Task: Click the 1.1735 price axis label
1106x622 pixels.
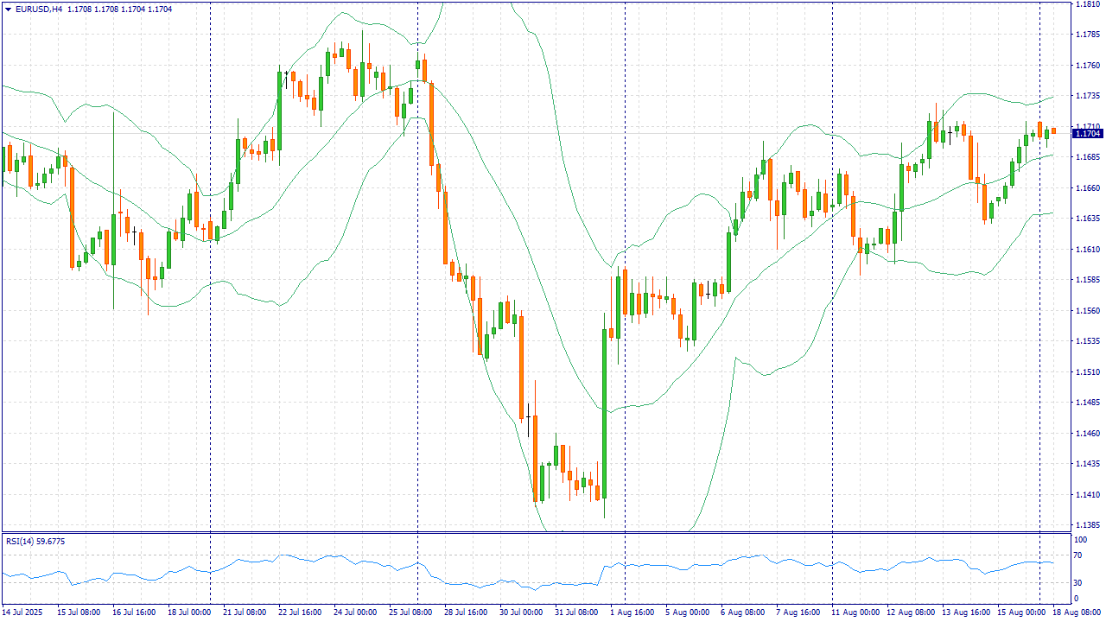Action: point(1087,96)
